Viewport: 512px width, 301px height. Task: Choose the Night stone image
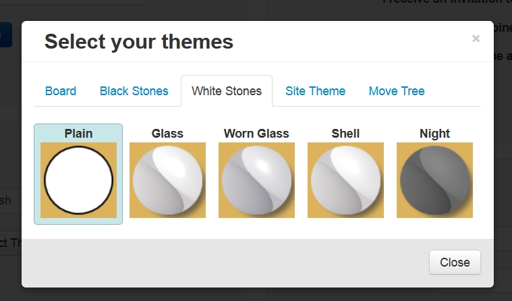[434, 180]
